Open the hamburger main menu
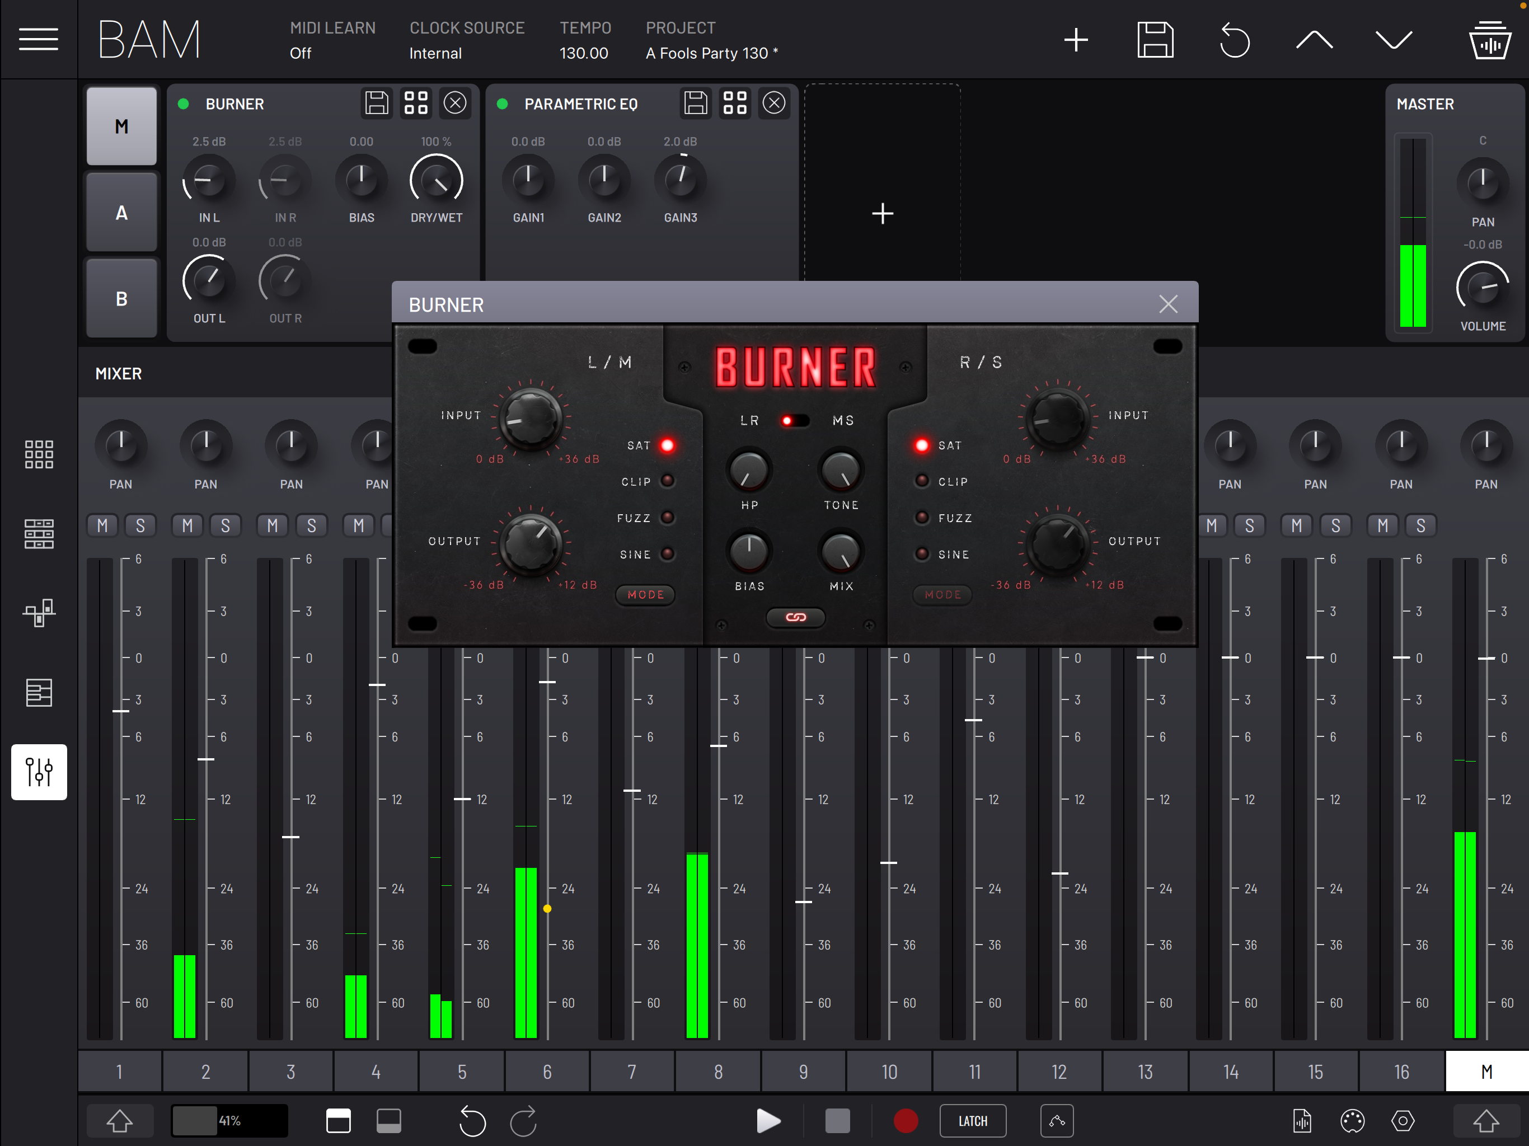 coord(38,39)
